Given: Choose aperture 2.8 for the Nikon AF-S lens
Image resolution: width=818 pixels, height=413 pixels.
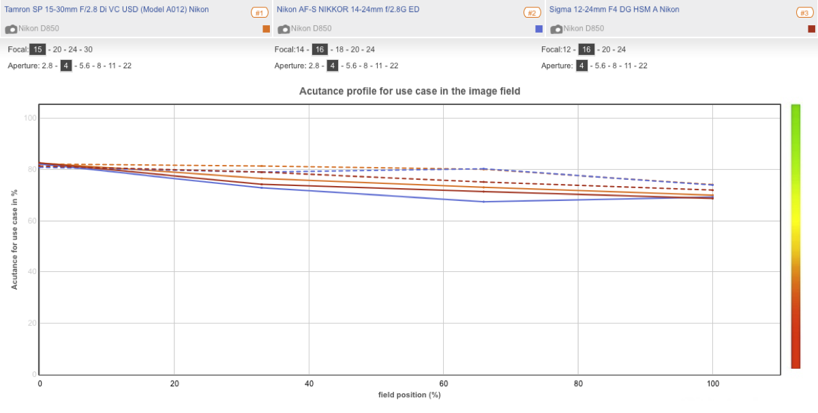Looking at the screenshot, I should pyautogui.click(x=314, y=66).
